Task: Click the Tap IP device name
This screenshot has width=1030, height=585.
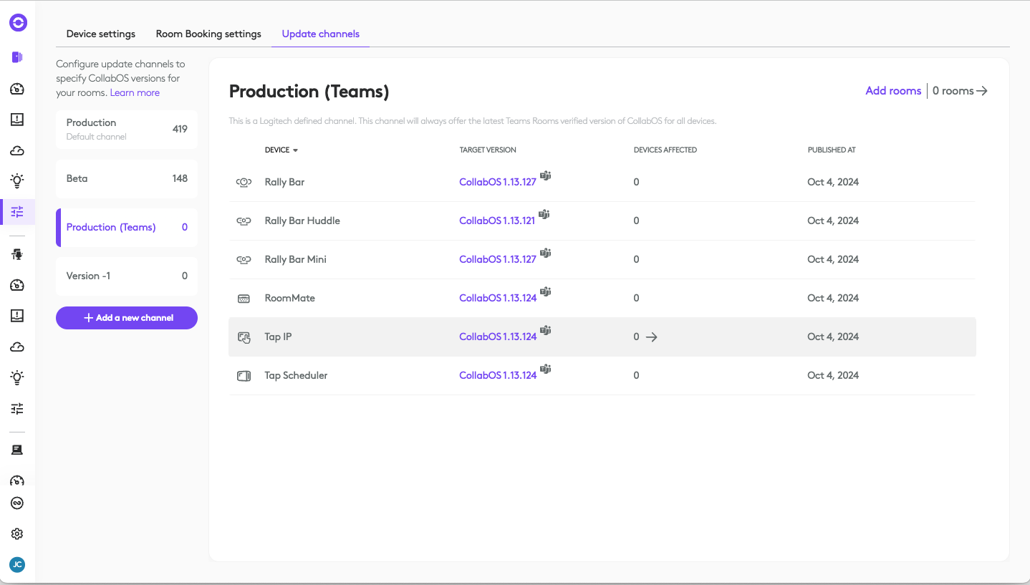Action: pyautogui.click(x=278, y=337)
